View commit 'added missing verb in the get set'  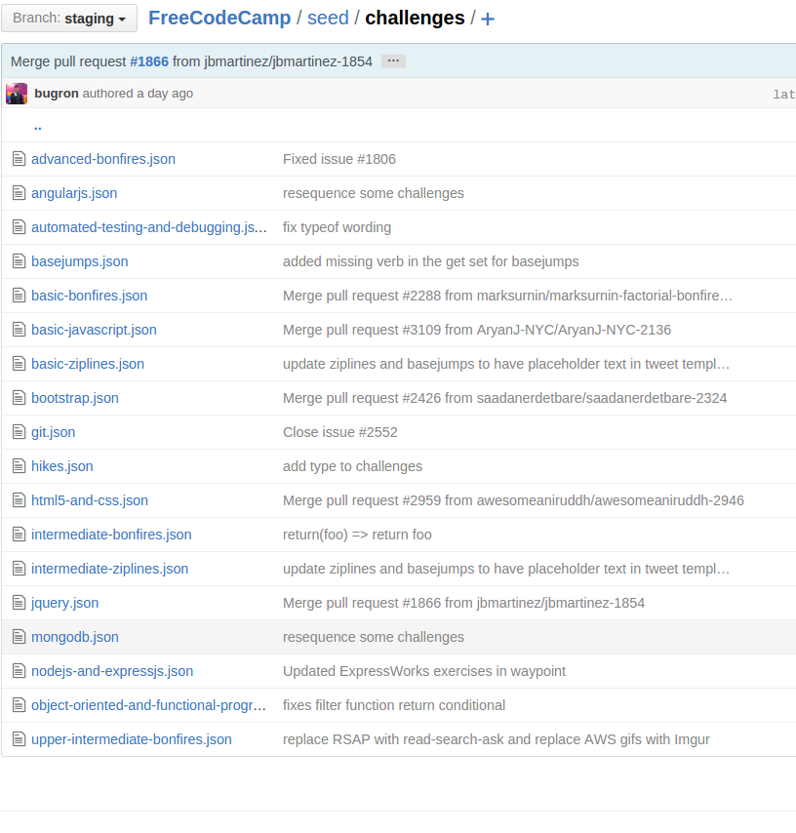click(x=431, y=261)
